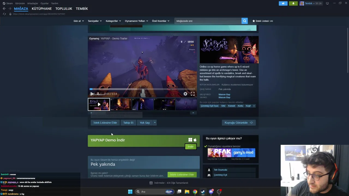Screen dimensions: 349x196
Task: Seek on the trailer progress bar
Action: (x=142, y=89)
